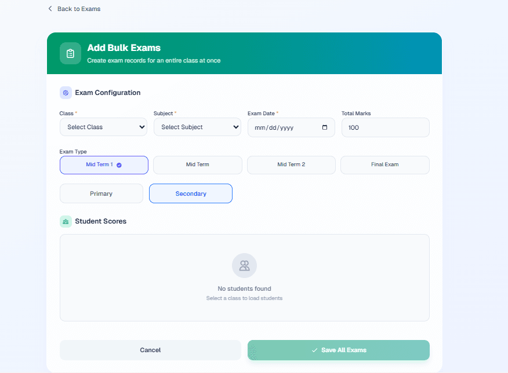Viewport: 508px width, 373px height.
Task: Select Mid Term 2 exam type
Action: pos(291,165)
